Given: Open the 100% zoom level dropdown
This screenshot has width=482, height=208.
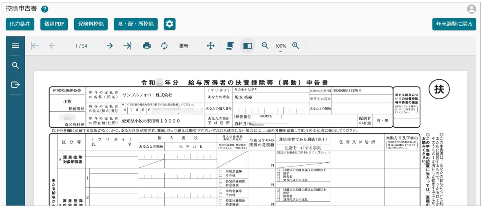Looking at the screenshot, I should coord(280,47).
